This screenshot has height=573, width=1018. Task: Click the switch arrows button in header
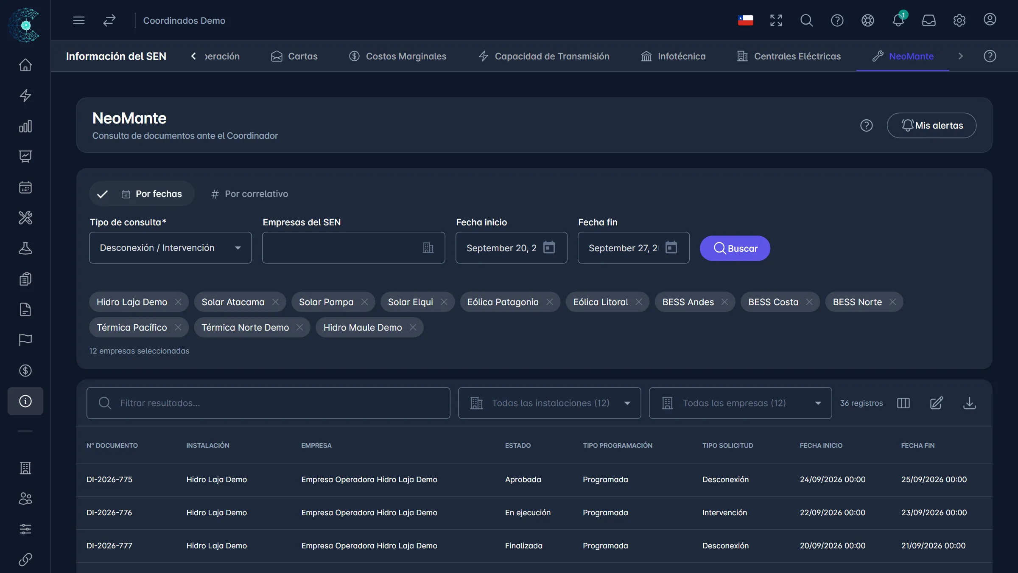(x=109, y=20)
